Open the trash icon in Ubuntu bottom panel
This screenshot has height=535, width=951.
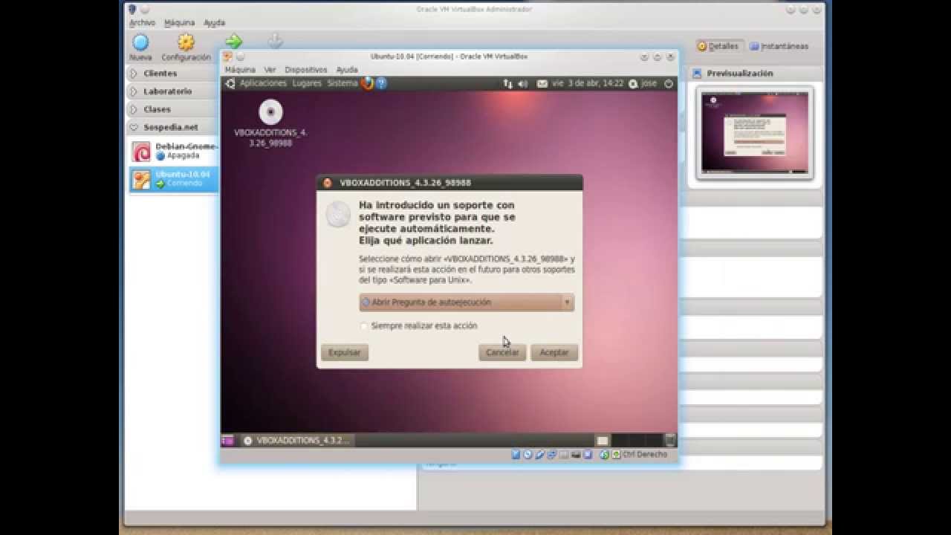(670, 441)
